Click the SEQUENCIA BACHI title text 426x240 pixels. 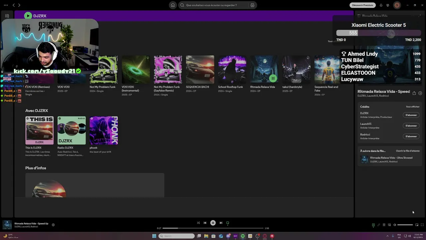tap(197, 87)
